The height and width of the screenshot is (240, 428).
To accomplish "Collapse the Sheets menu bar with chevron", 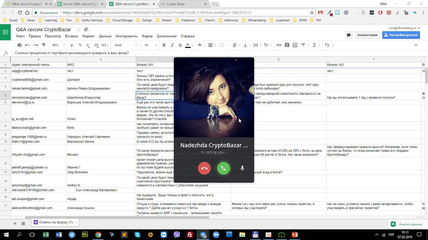I will click(416, 45).
